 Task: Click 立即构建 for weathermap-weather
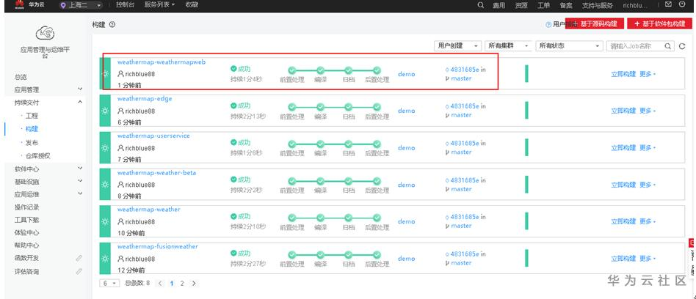point(623,221)
